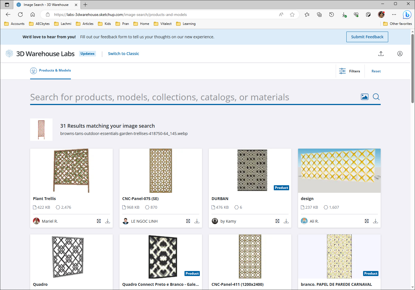Open the browser Read aloud icon
Image resolution: width=415 pixels, height=290 pixels.
281,15
